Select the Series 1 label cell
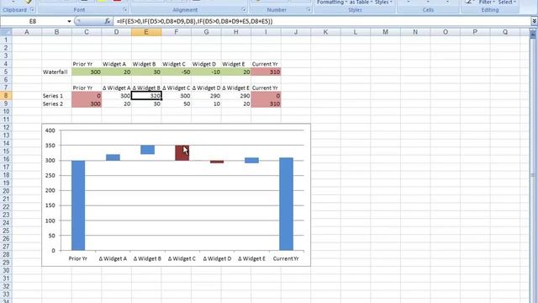 [x=56, y=95]
